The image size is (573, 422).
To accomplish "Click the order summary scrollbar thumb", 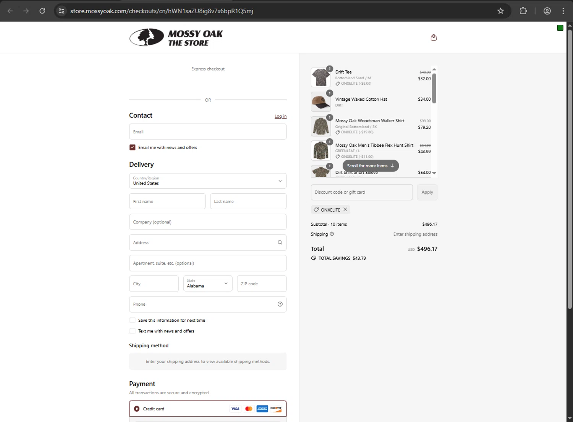I will click(434, 88).
